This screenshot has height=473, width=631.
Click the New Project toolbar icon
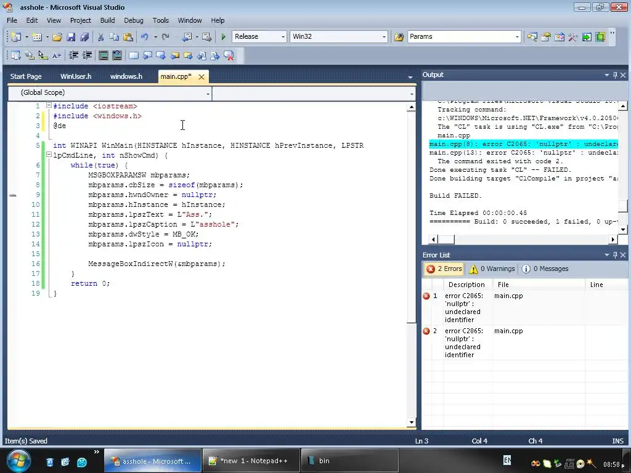coord(16,37)
